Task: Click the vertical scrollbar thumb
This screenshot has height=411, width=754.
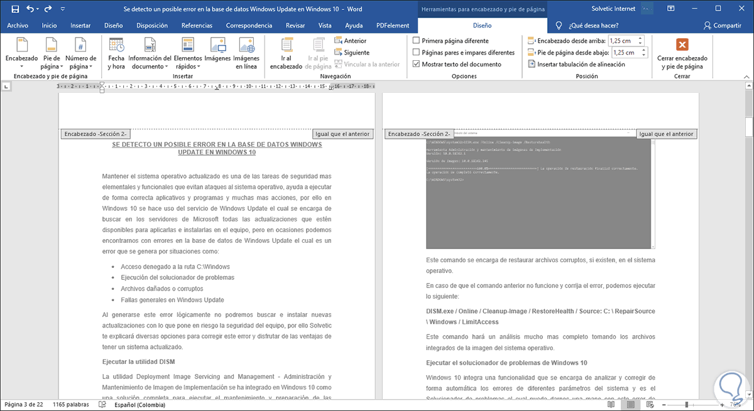Action: [749, 127]
